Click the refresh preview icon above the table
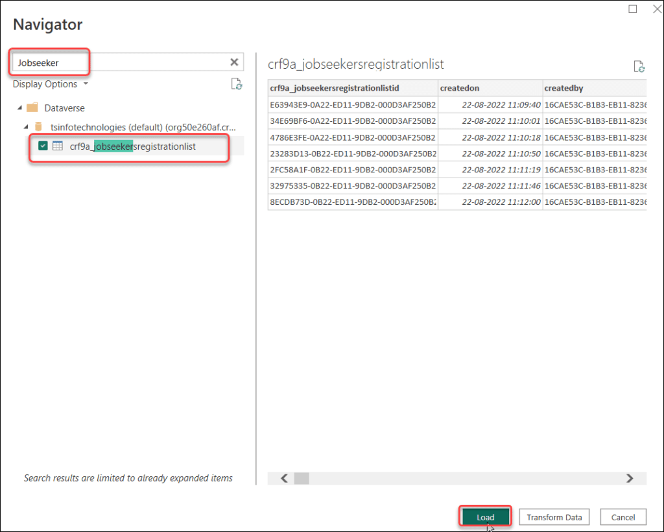664x532 pixels. (x=639, y=67)
